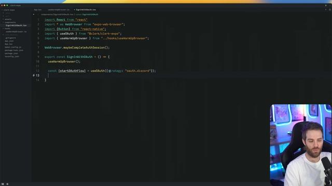Click line number 9 in the gutter
Image resolution: width=332 pixels, height=186 pixels.
click(38, 57)
